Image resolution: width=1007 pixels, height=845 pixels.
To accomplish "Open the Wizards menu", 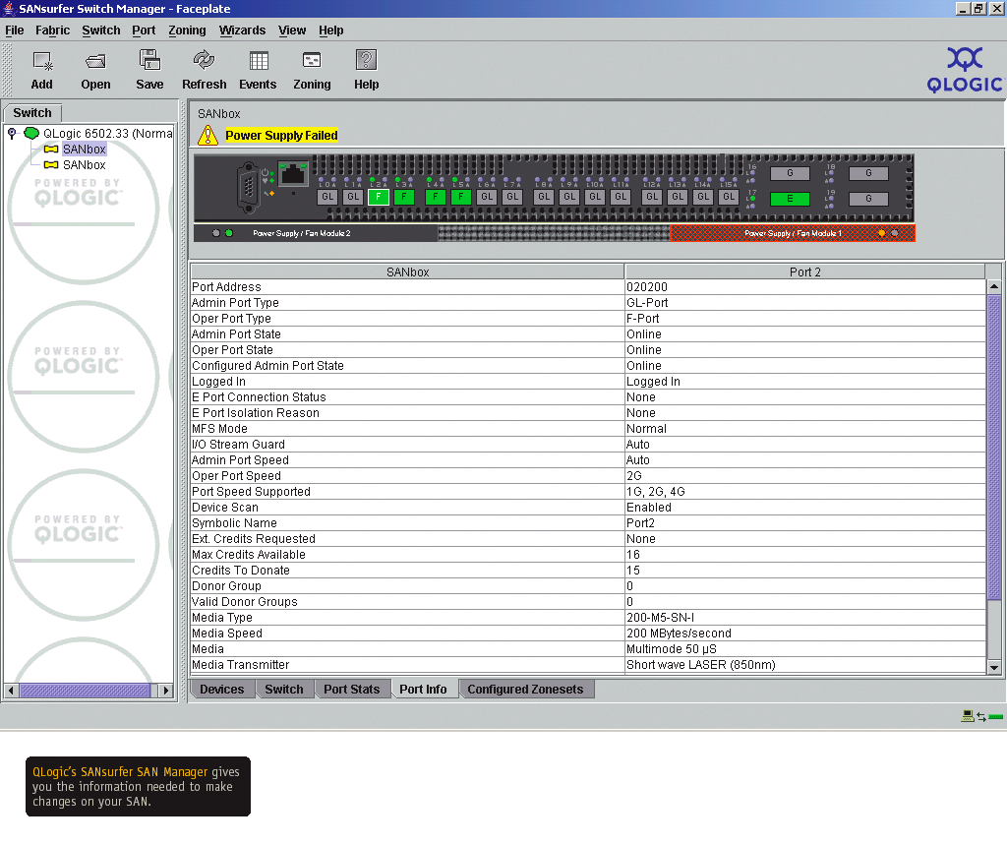I will pos(242,30).
